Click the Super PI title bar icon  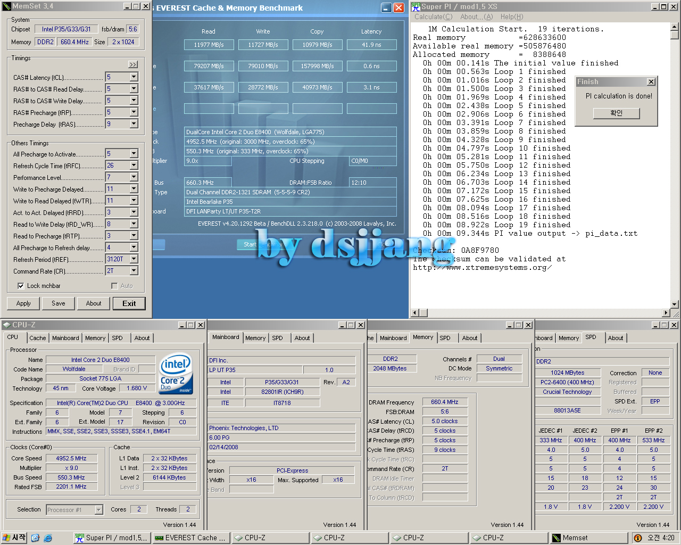coord(416,6)
